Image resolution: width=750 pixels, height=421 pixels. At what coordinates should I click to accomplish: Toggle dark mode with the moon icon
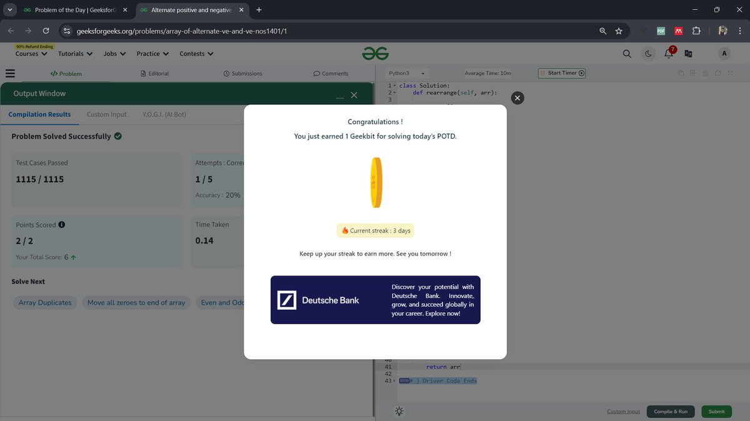[x=648, y=54]
